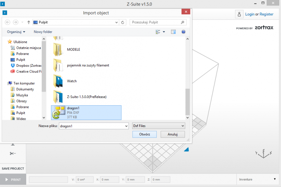Click the XYZ axis orientation gizmo
This screenshot has height=187, width=281.
click(x=264, y=154)
